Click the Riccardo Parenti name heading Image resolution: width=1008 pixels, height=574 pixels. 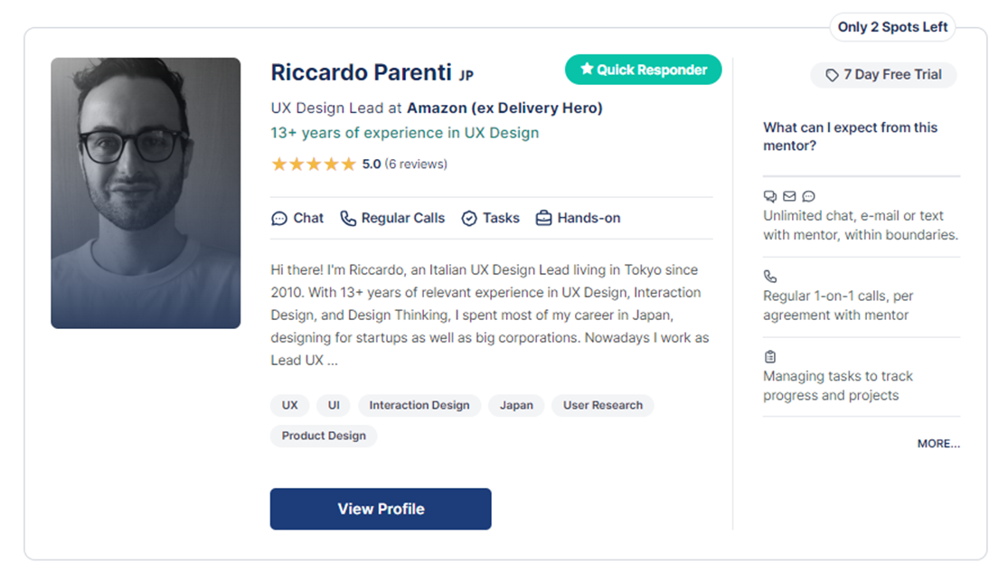[x=362, y=72]
